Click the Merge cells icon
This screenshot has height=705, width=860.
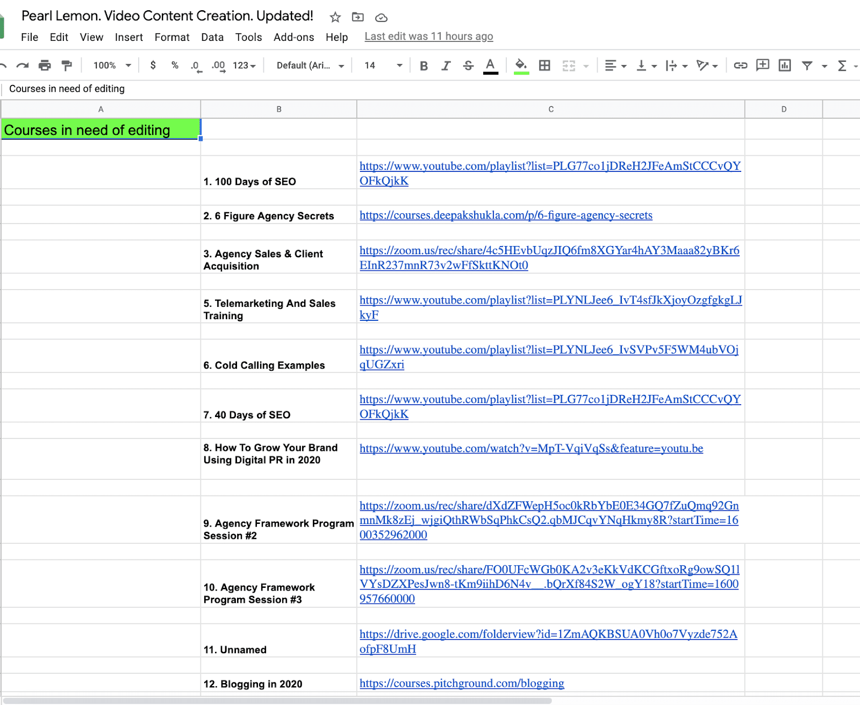click(x=569, y=66)
